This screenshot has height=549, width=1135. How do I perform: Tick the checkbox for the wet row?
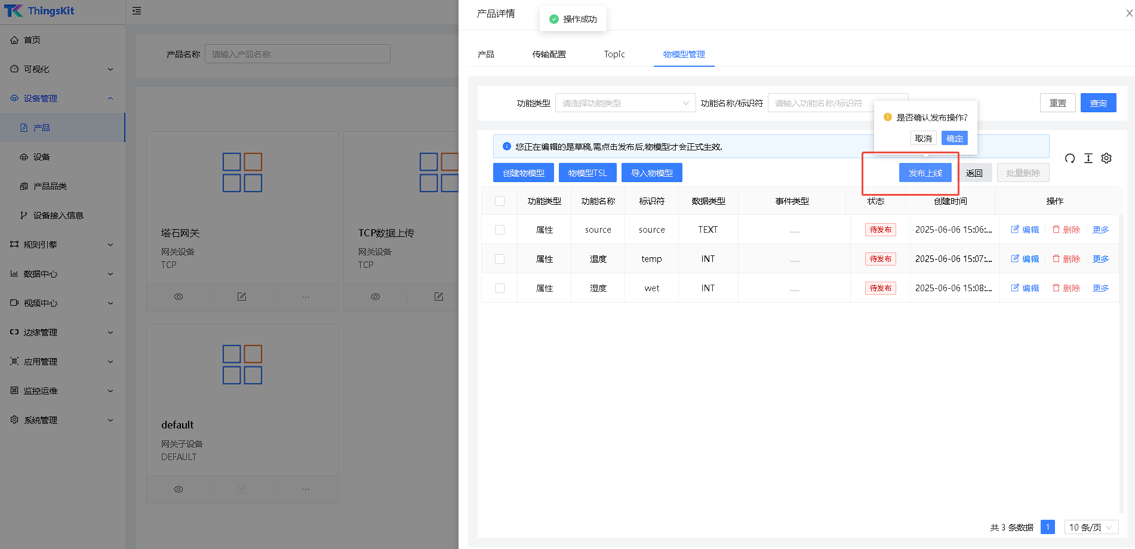(x=500, y=288)
